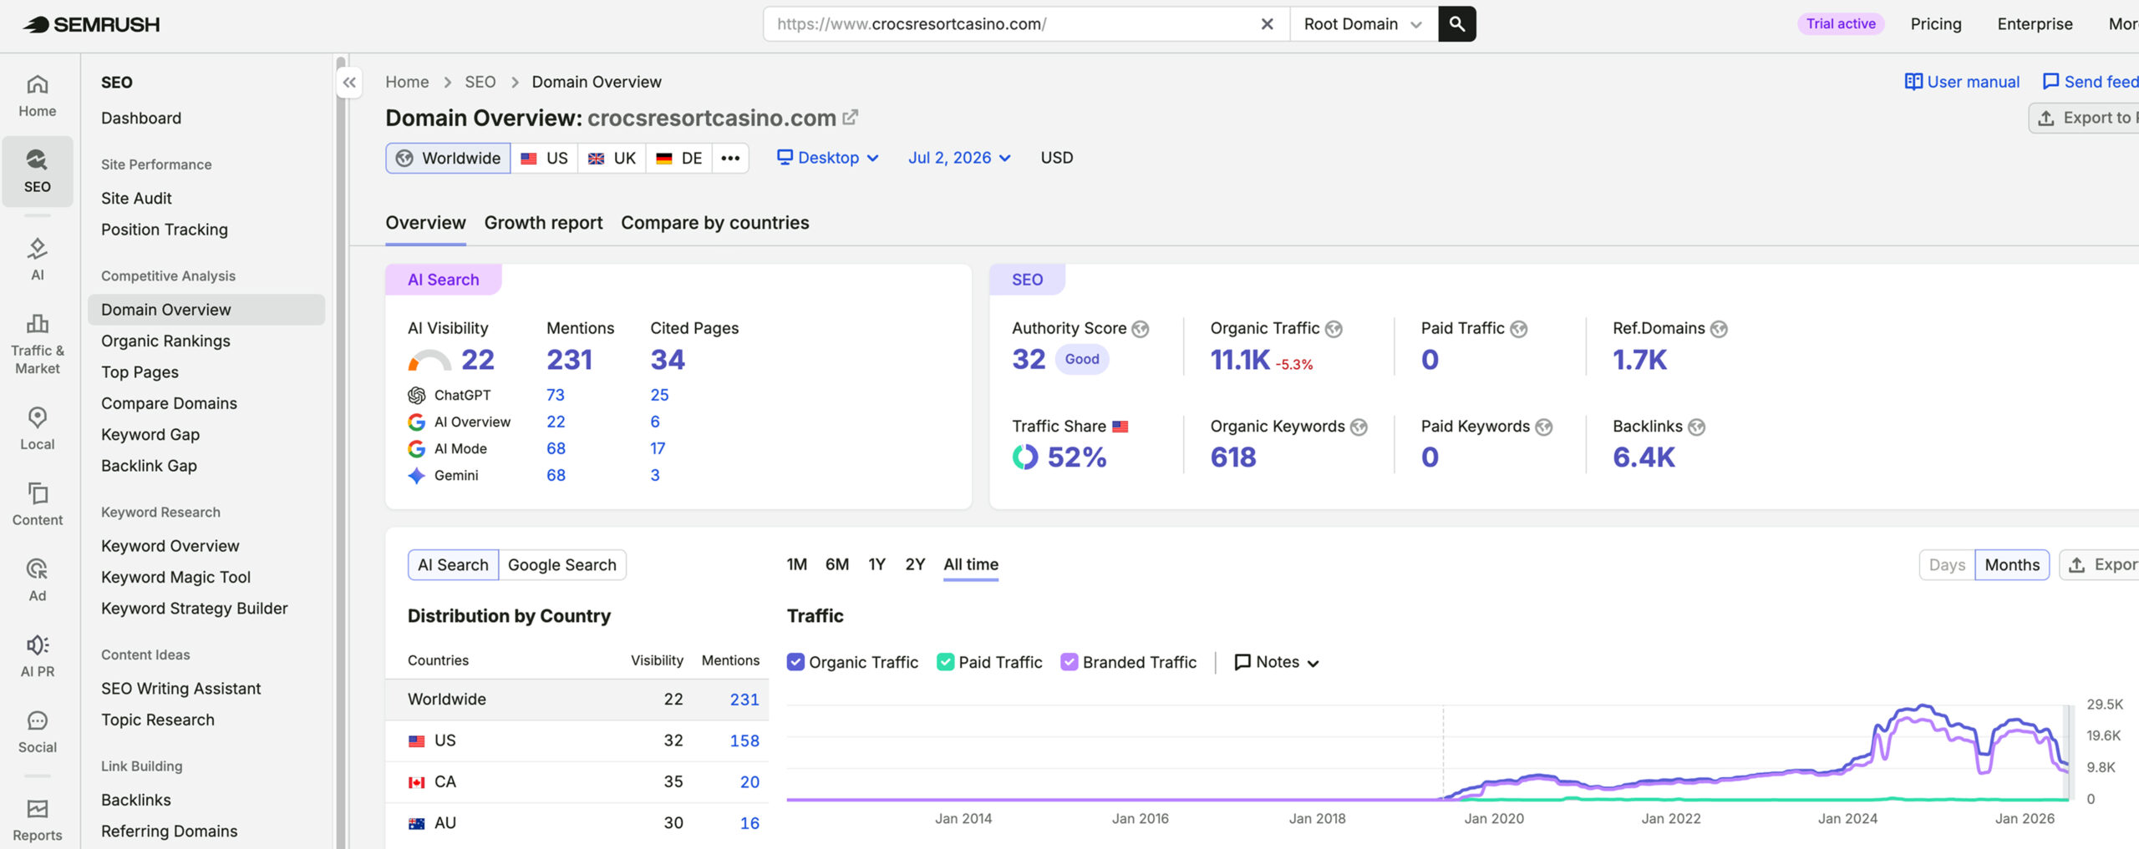Open Home in the left rail

tap(38, 96)
